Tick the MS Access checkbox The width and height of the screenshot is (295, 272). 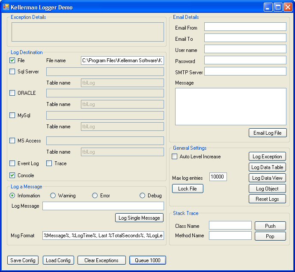[x=12, y=140]
